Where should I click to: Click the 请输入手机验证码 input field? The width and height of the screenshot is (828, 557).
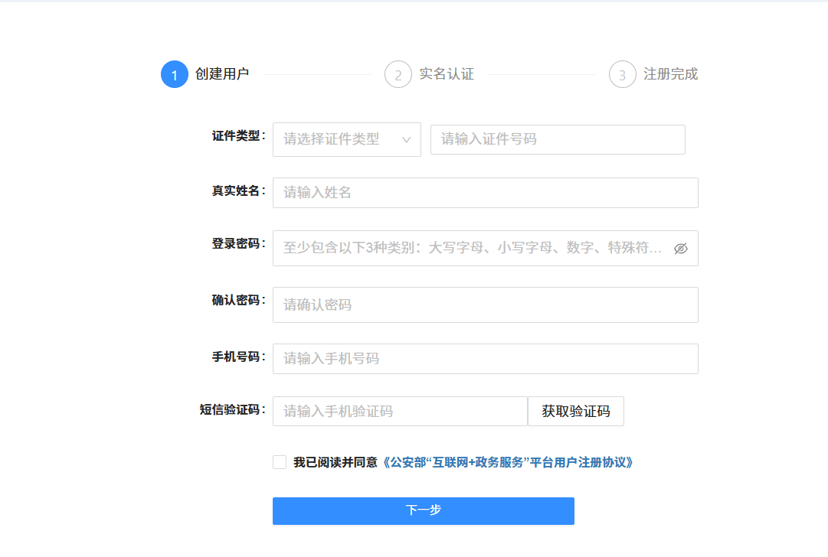[399, 411]
